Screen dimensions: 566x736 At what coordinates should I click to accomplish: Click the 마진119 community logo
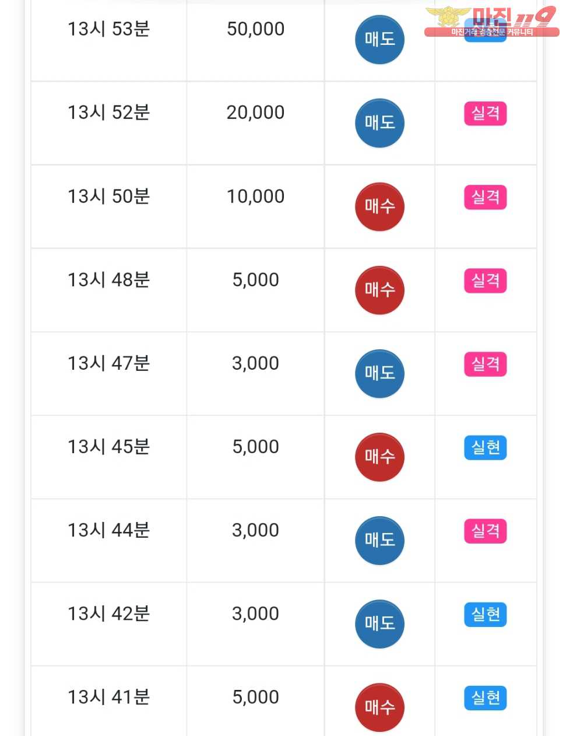[x=491, y=21]
